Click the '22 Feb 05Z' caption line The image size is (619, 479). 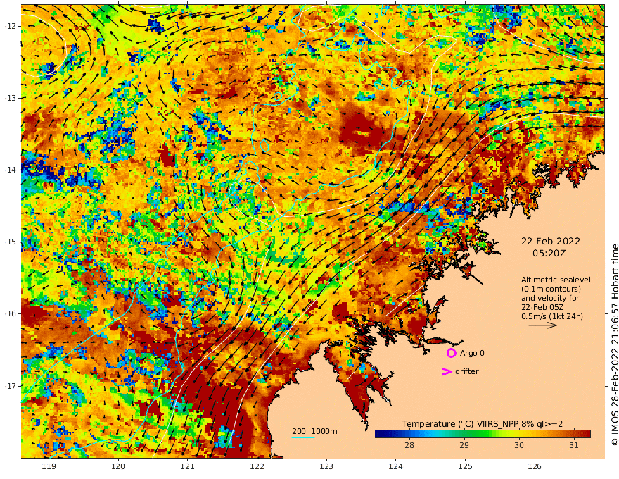[542, 307]
